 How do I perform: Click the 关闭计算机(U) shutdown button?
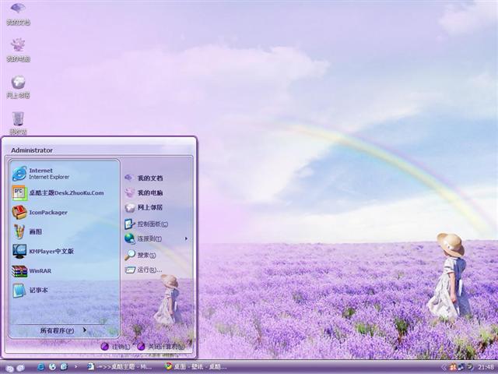161,347
